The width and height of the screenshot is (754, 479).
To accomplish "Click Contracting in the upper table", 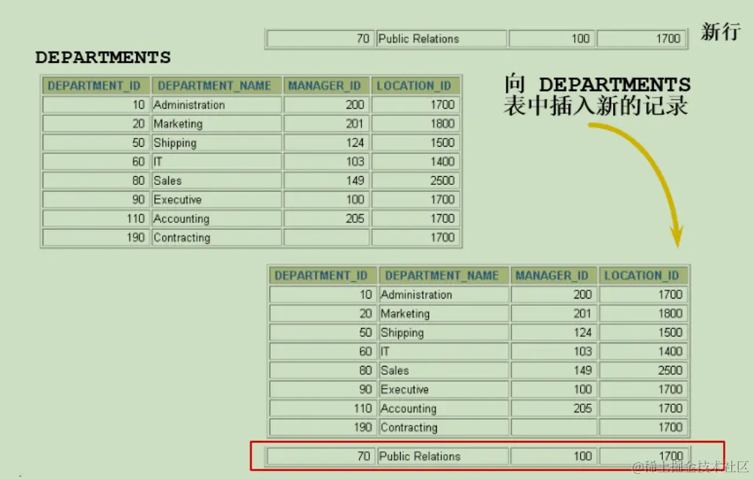I will tap(182, 238).
